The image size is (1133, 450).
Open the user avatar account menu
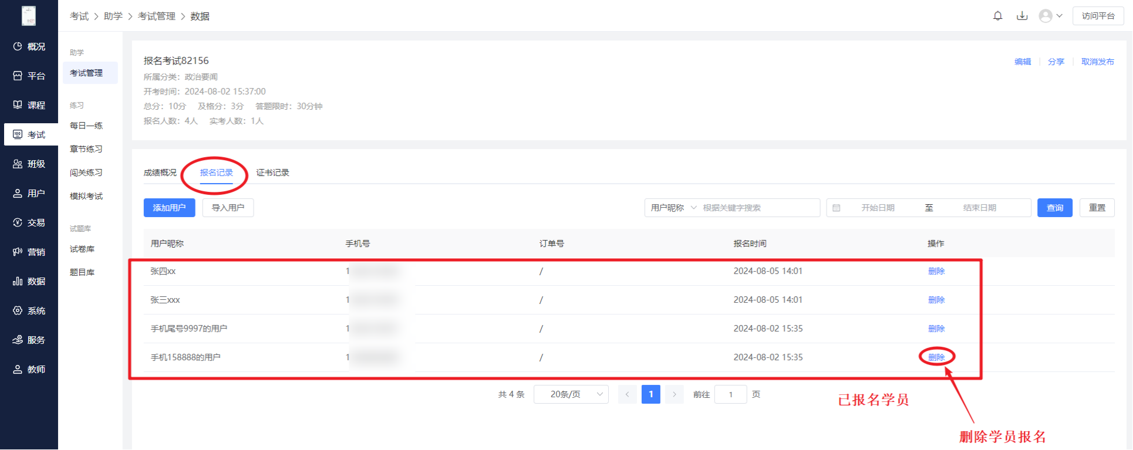coord(1050,16)
